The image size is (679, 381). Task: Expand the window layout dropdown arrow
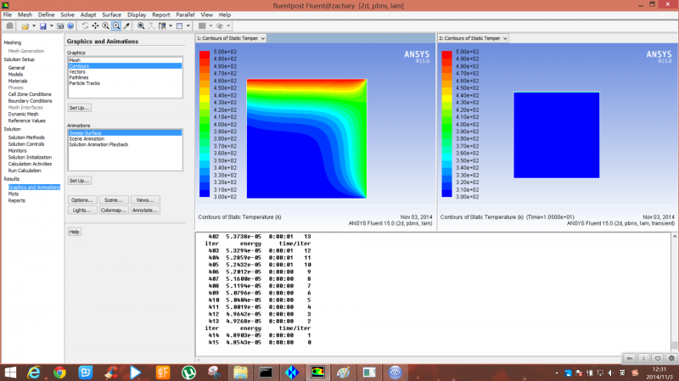tap(188, 25)
